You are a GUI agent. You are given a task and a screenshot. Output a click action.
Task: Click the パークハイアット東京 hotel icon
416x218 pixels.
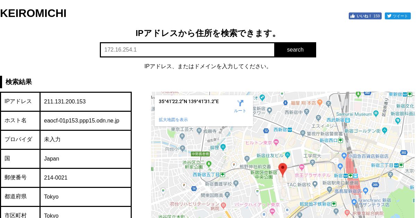tap(272, 211)
